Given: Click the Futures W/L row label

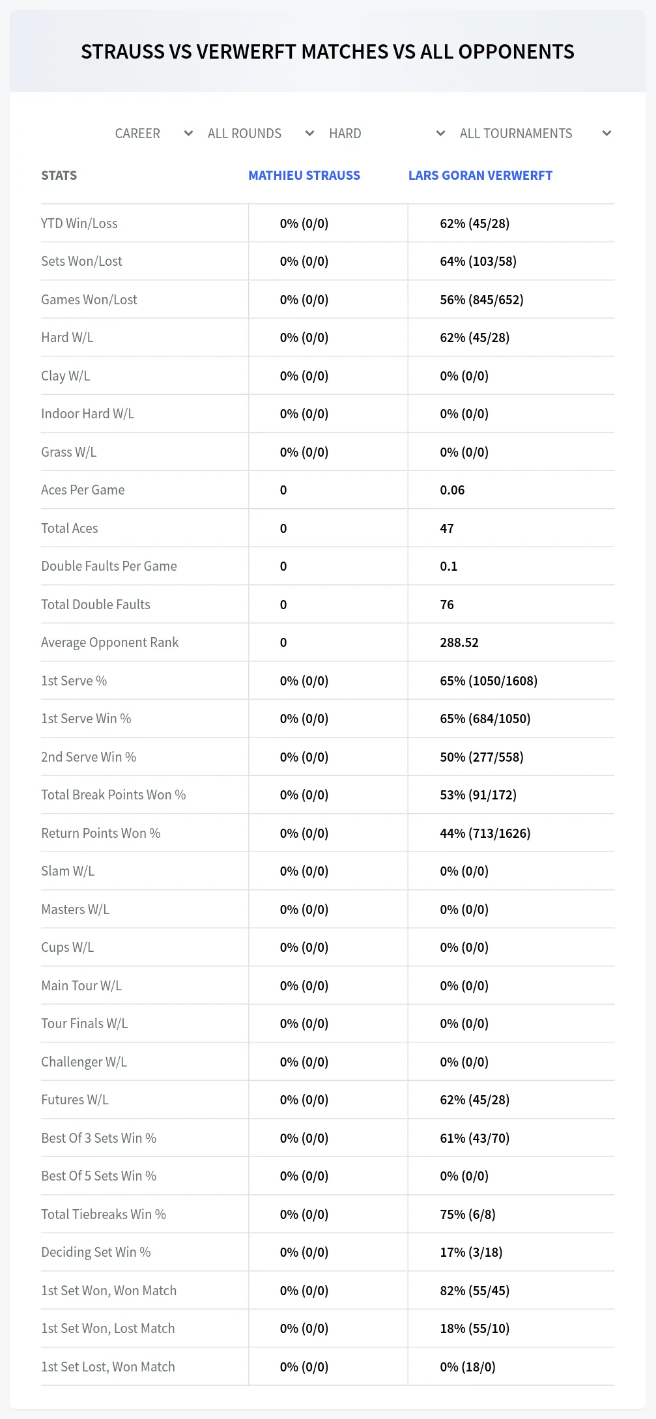Looking at the screenshot, I should click(75, 1100).
